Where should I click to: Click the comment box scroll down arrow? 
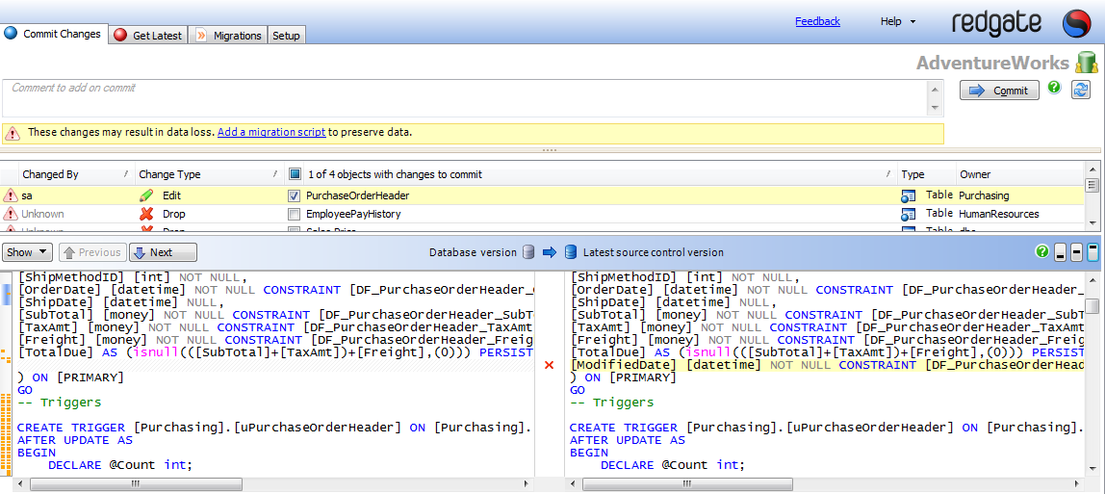936,108
